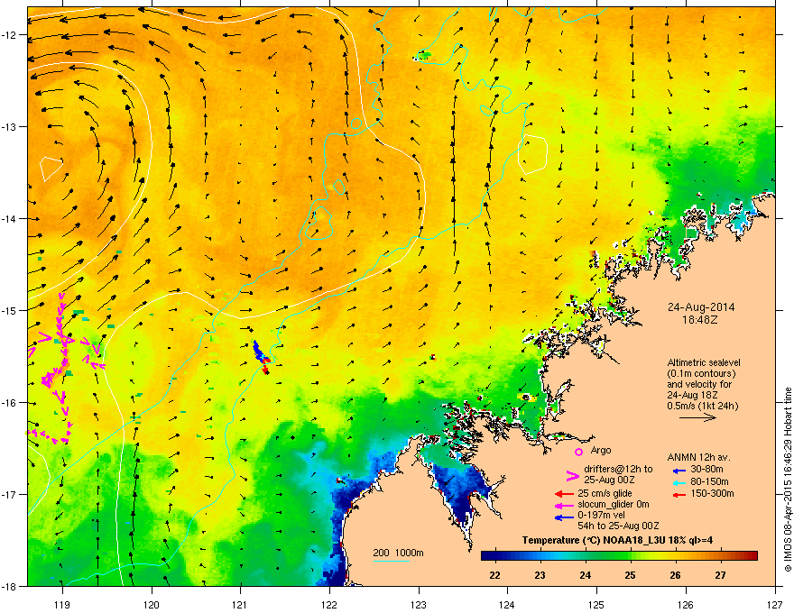Click the time label 18:48Z
This screenshot has height=613, width=794.
(700, 320)
